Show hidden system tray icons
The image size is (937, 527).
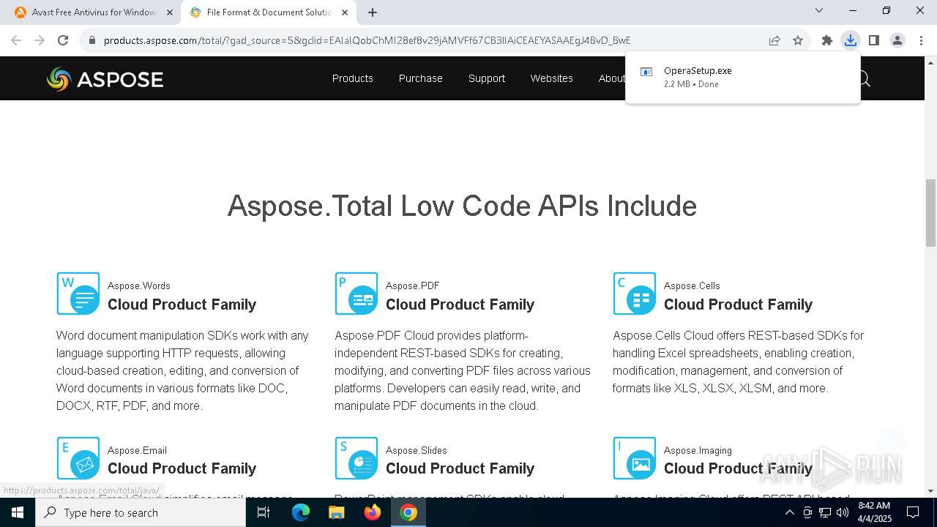point(789,512)
